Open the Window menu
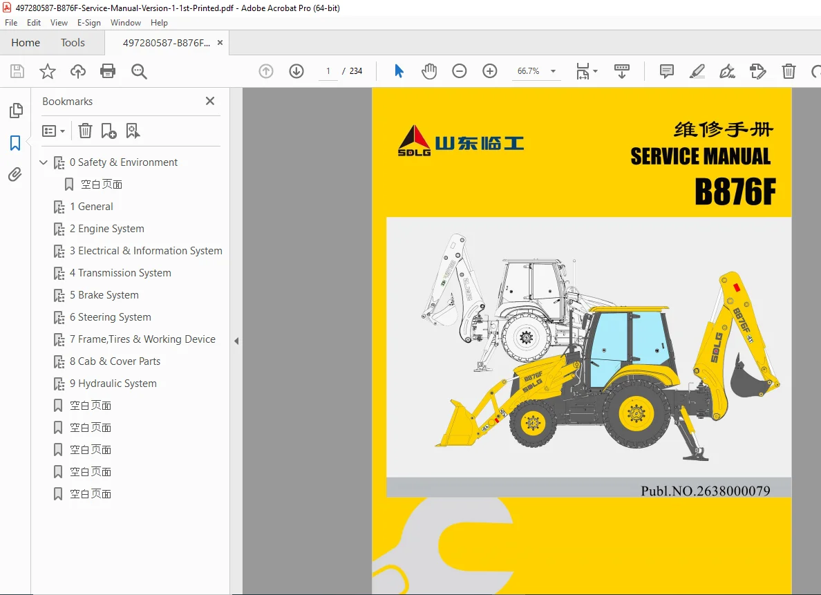The width and height of the screenshot is (821, 595). 126,23
